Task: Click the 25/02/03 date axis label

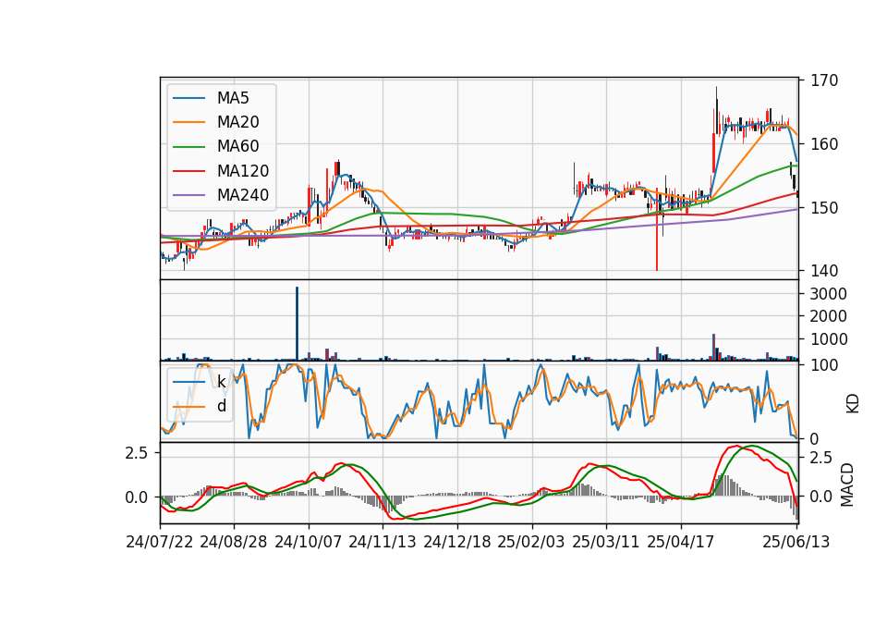Action: [x=531, y=542]
